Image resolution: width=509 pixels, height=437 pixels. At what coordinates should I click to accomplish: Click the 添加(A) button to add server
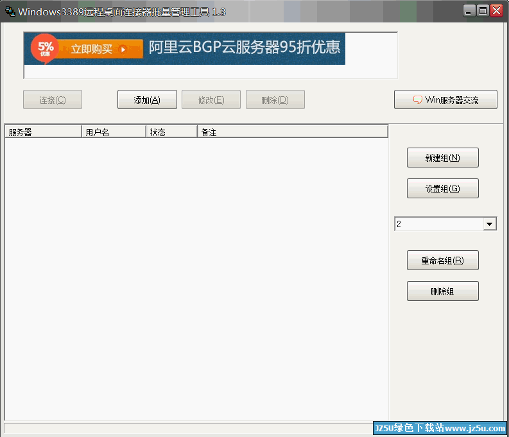[147, 99]
